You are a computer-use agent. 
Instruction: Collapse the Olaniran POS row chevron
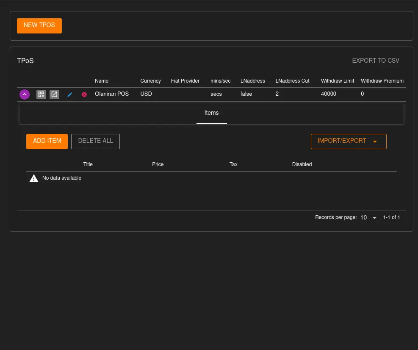click(x=25, y=94)
